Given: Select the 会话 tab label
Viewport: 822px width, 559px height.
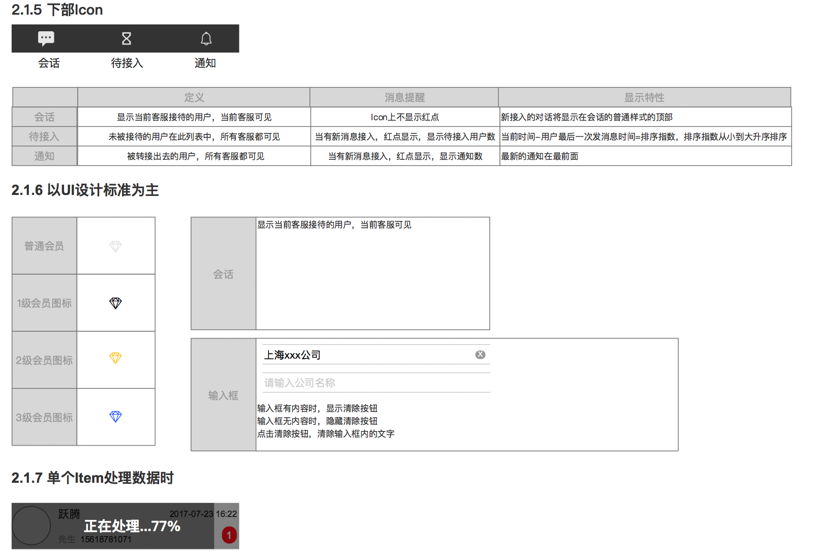Looking at the screenshot, I should [x=49, y=63].
